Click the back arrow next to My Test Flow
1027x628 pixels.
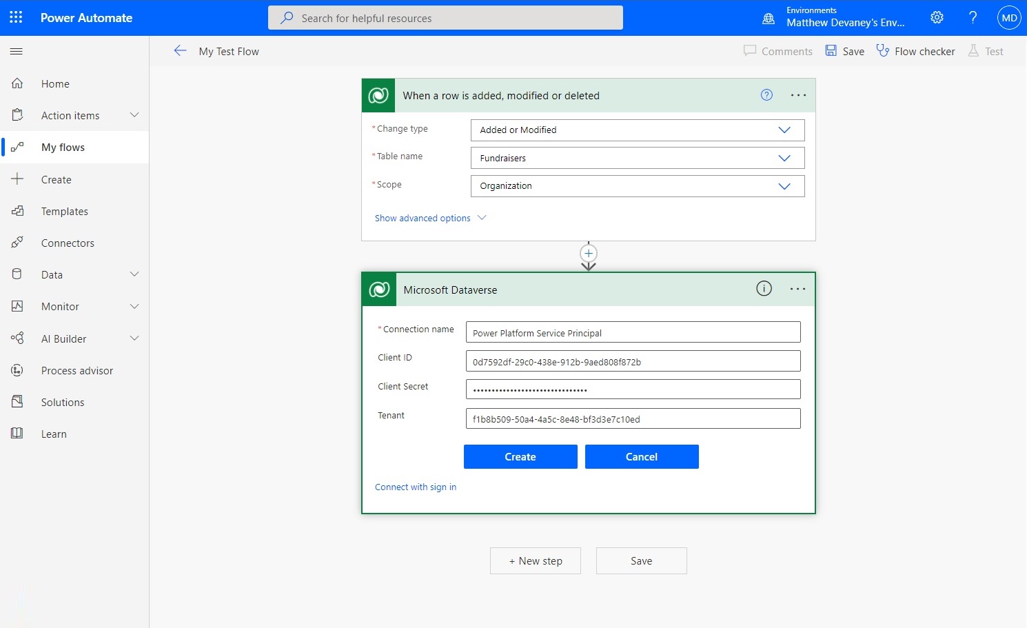(180, 50)
